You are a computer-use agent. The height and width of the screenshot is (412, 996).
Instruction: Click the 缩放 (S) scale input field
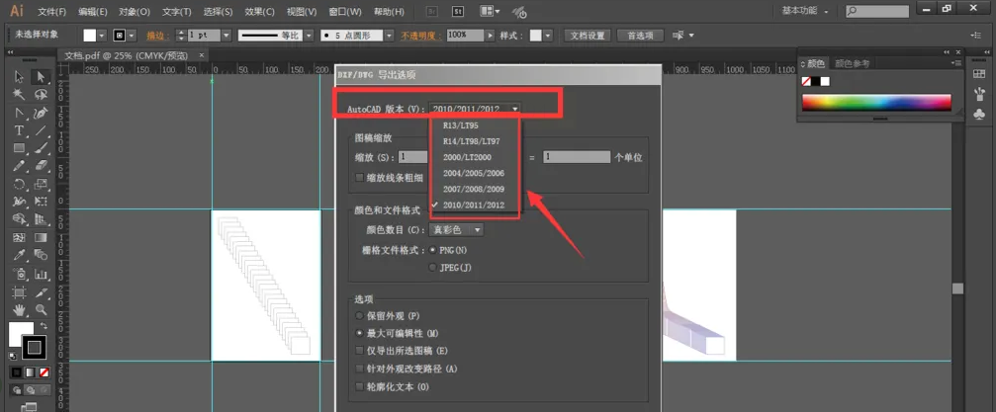[414, 157]
